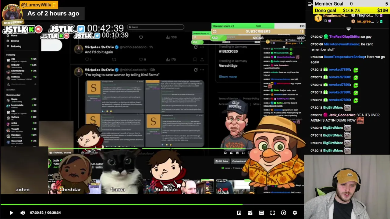Click the clip creation clapperboard icon
Image resolution: width=390 pixels, height=219 pixels.
[x=250, y=213]
